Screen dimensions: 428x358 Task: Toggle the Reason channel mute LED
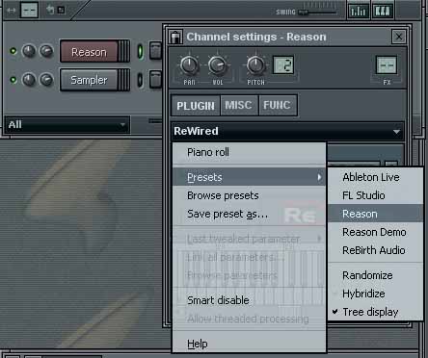(x=13, y=51)
